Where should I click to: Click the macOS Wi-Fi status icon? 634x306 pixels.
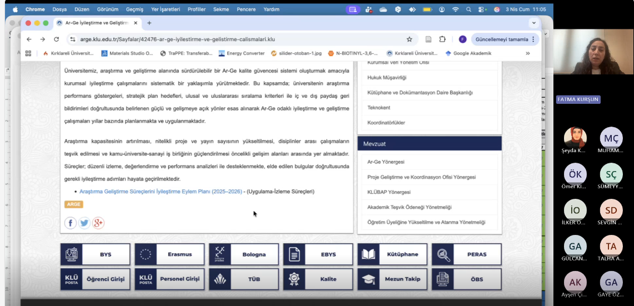456,9
